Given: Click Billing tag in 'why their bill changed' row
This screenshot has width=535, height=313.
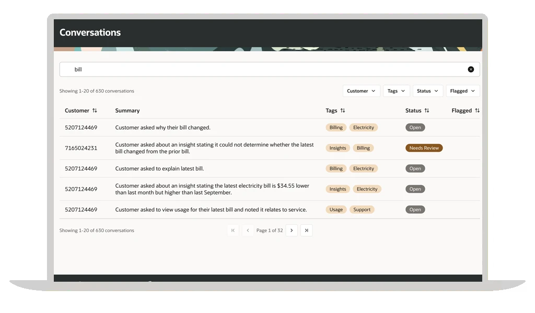Looking at the screenshot, I should tap(336, 128).
